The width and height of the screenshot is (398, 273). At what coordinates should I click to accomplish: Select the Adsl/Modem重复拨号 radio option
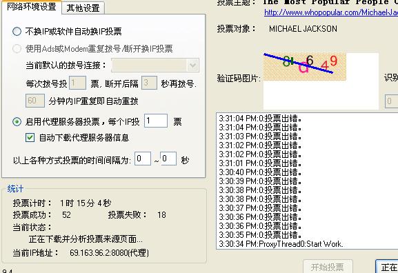(x=17, y=48)
